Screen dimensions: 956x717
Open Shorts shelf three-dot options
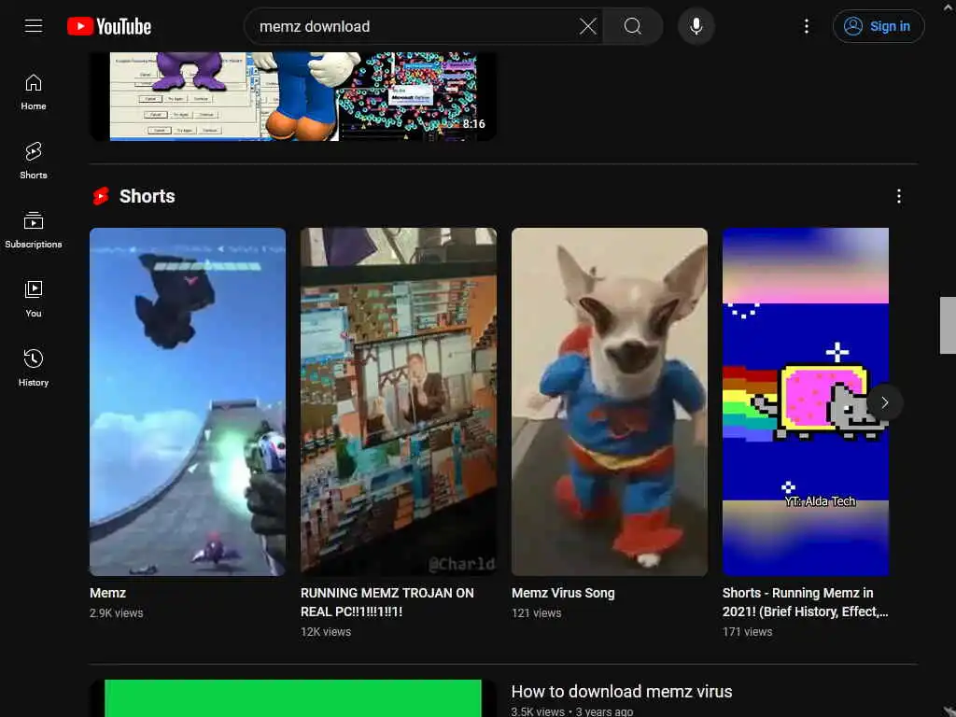click(x=899, y=196)
